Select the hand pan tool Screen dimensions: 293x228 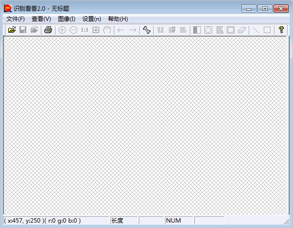[107, 30]
